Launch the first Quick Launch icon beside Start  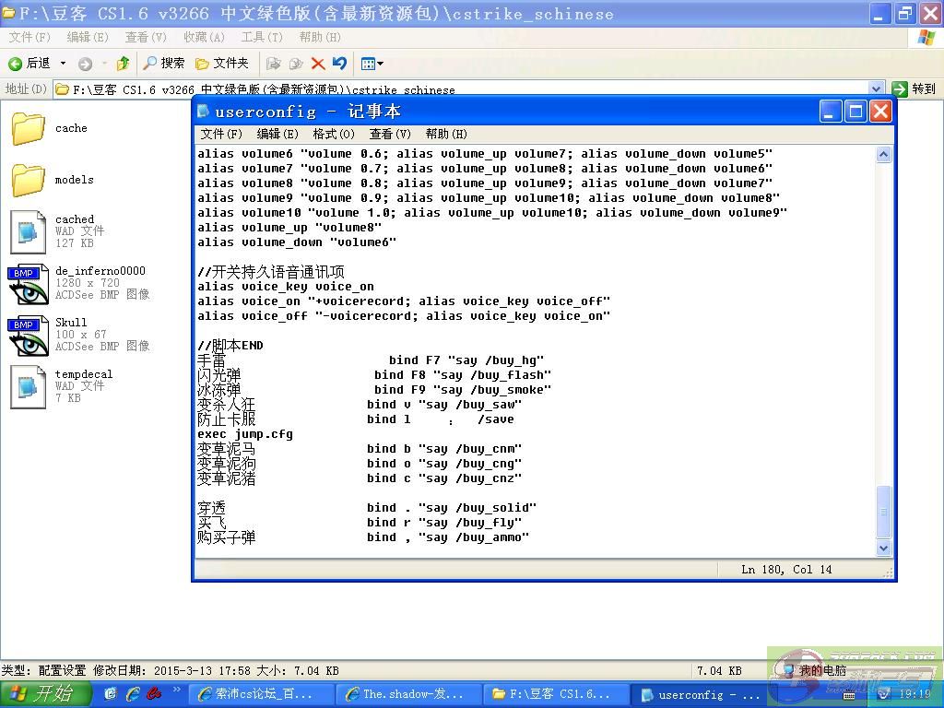pos(111,694)
